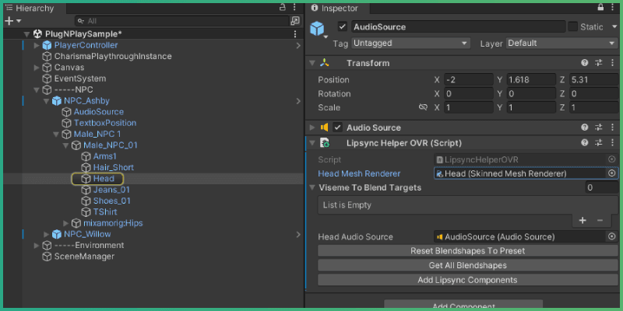Add element to Viseme To Blend Targets list
Screen dimensions: 623x311
(x=583, y=220)
